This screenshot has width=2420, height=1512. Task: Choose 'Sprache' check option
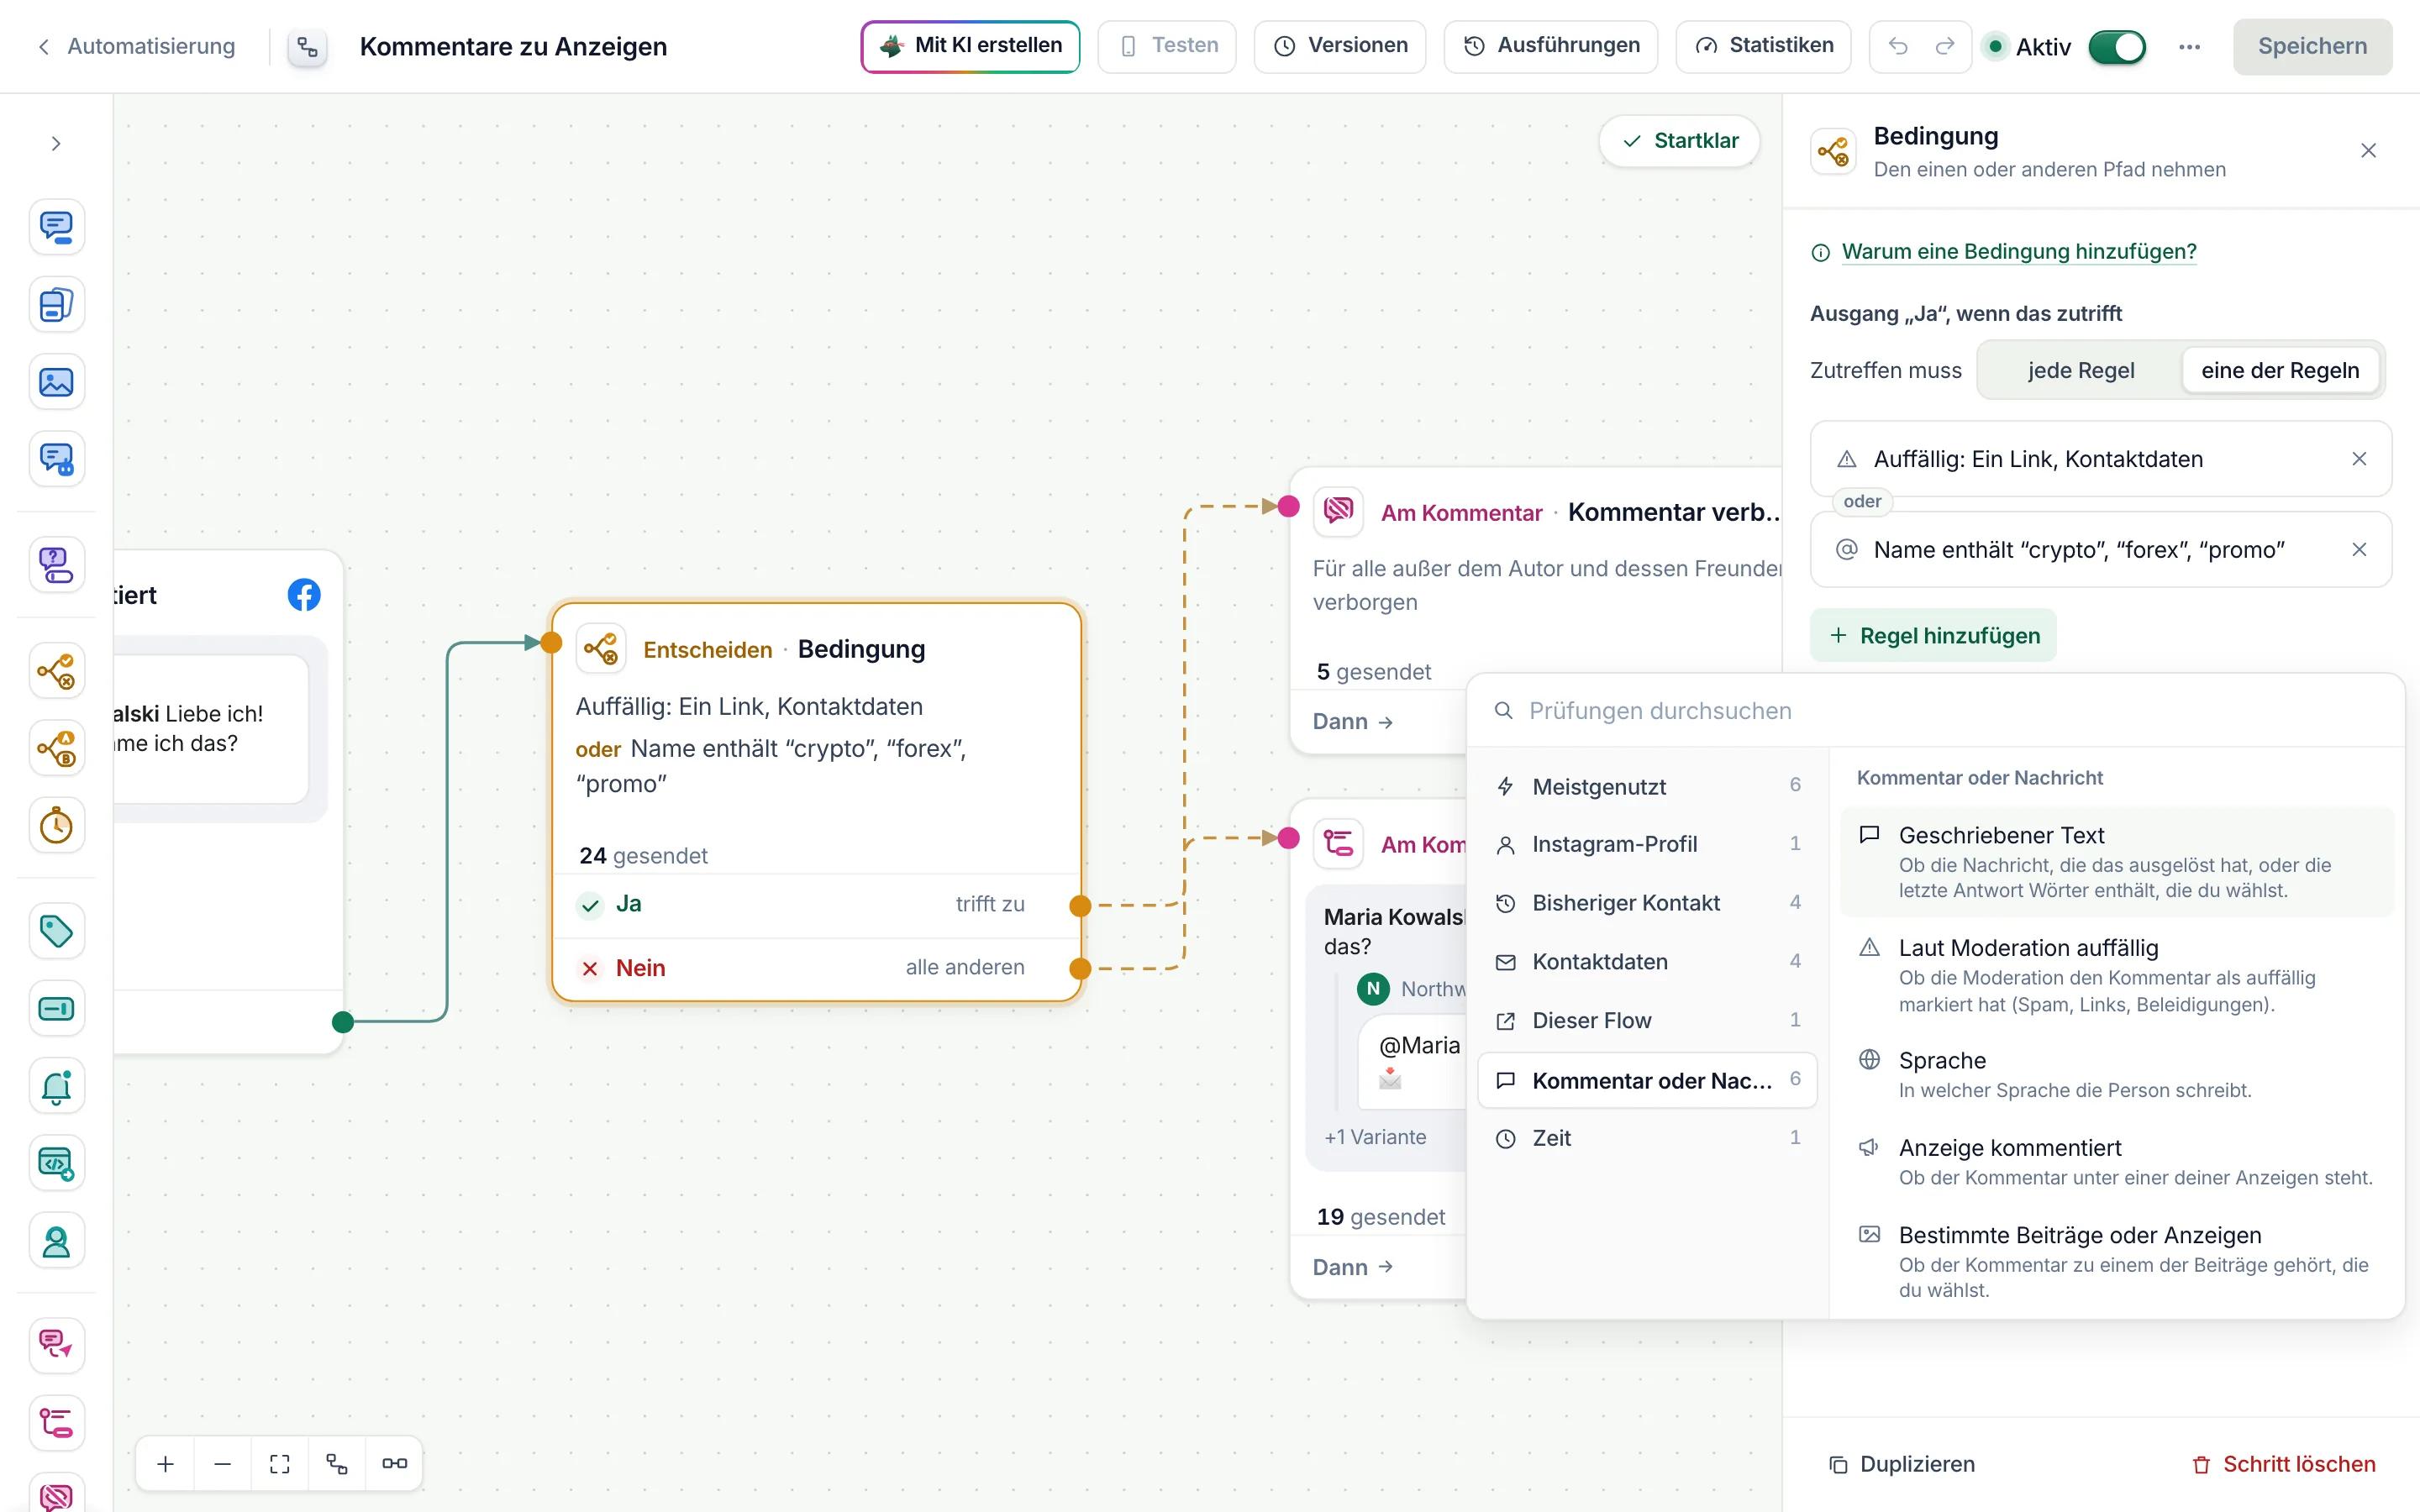point(2116,1075)
